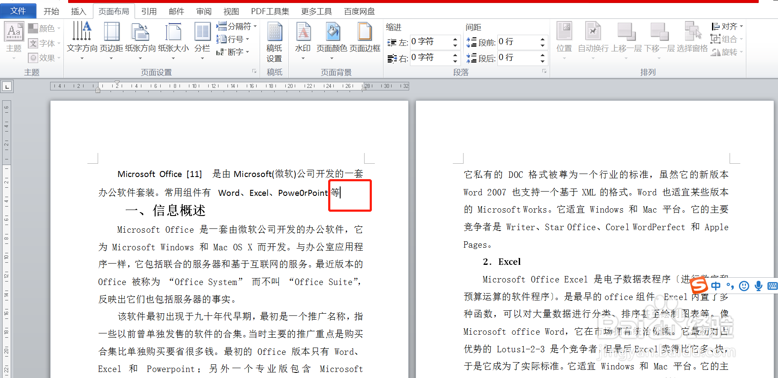
Task: Open the theme 字体 fonts menu
Action: point(44,43)
